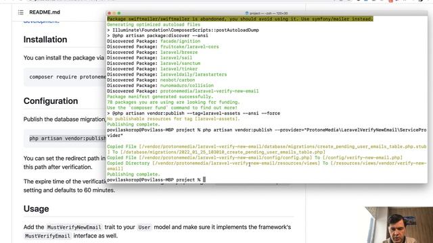This screenshot has height=243, width=433.
Task: Click the '--tag=laravel-assets --ansi --force' command line
Action: click(193, 113)
